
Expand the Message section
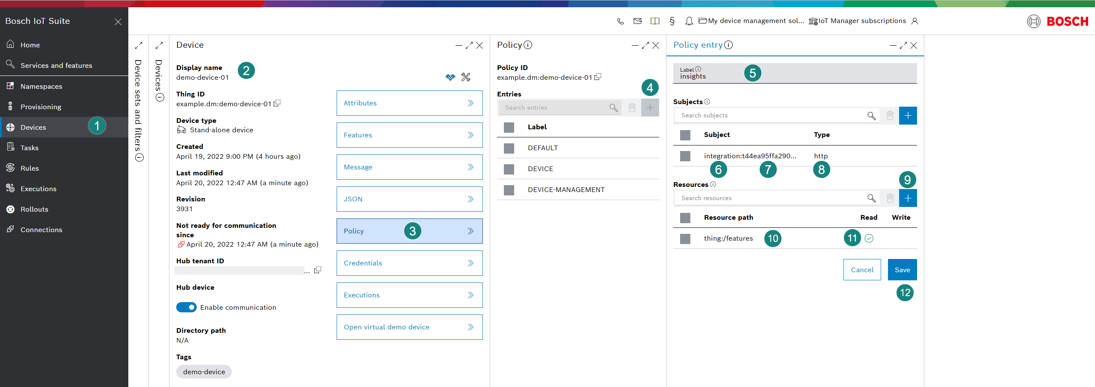click(409, 167)
